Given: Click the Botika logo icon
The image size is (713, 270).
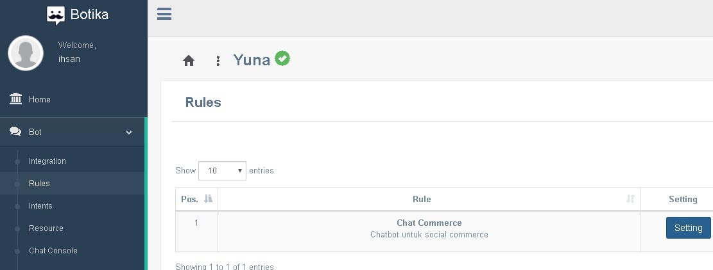Looking at the screenshot, I should pos(56,15).
